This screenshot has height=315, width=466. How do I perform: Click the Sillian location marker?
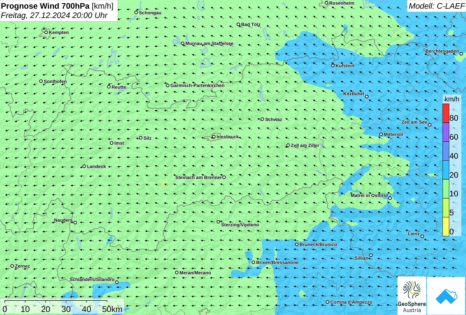click(x=371, y=255)
